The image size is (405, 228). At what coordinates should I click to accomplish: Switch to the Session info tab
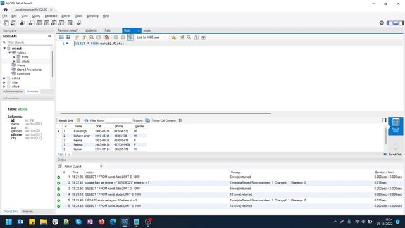click(27, 211)
